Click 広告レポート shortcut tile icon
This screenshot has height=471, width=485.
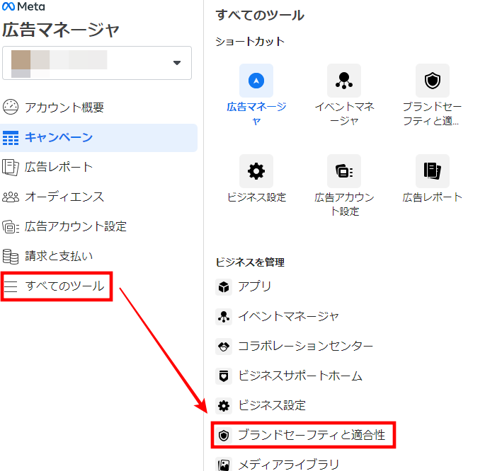point(433,171)
